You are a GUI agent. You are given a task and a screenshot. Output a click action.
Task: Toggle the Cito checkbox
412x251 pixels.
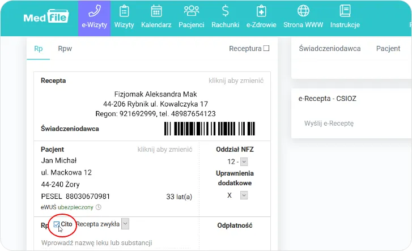(57, 224)
